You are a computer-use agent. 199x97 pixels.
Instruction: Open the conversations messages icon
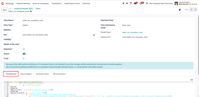(135, 3)
